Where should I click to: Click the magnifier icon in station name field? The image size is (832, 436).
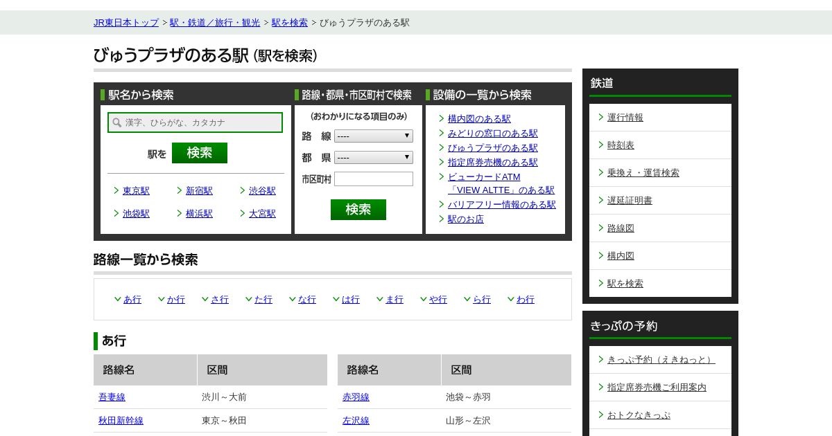[x=117, y=122]
